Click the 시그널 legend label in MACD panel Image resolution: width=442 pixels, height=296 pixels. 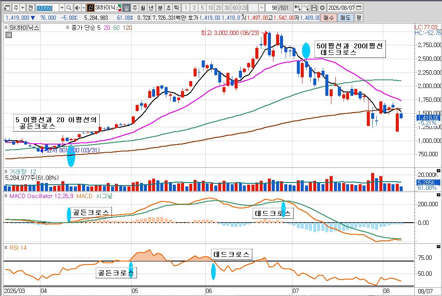click(x=104, y=196)
